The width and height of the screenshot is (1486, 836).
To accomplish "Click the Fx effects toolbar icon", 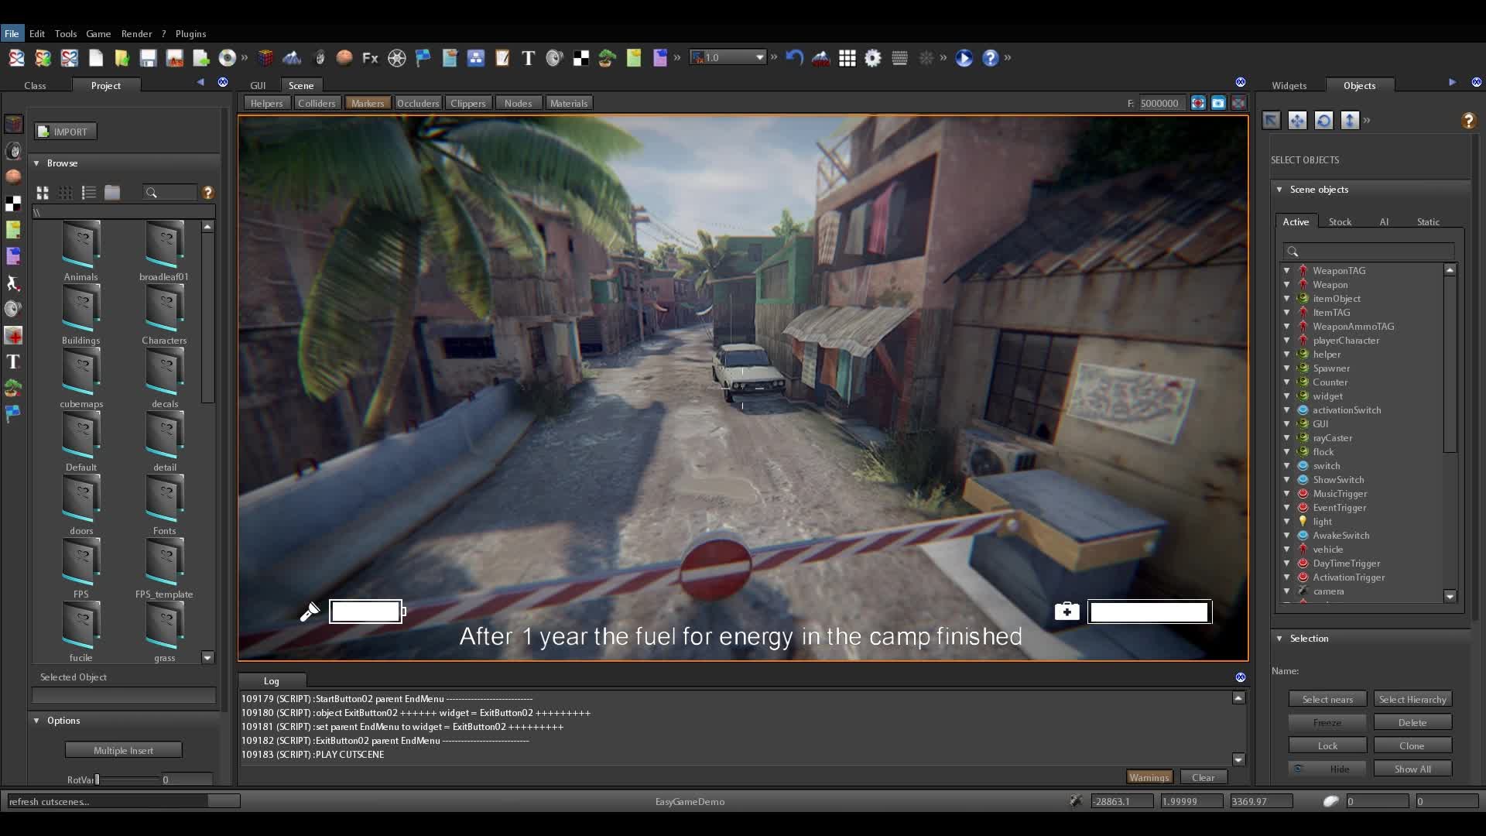I will tap(370, 58).
